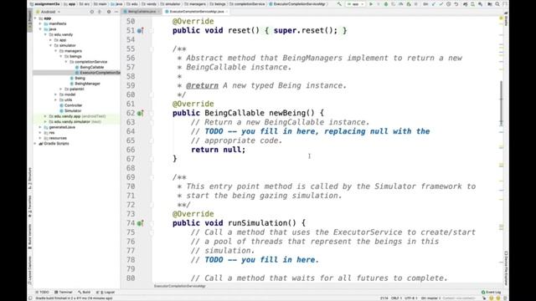Collapse the java folder in project tree

point(40,29)
